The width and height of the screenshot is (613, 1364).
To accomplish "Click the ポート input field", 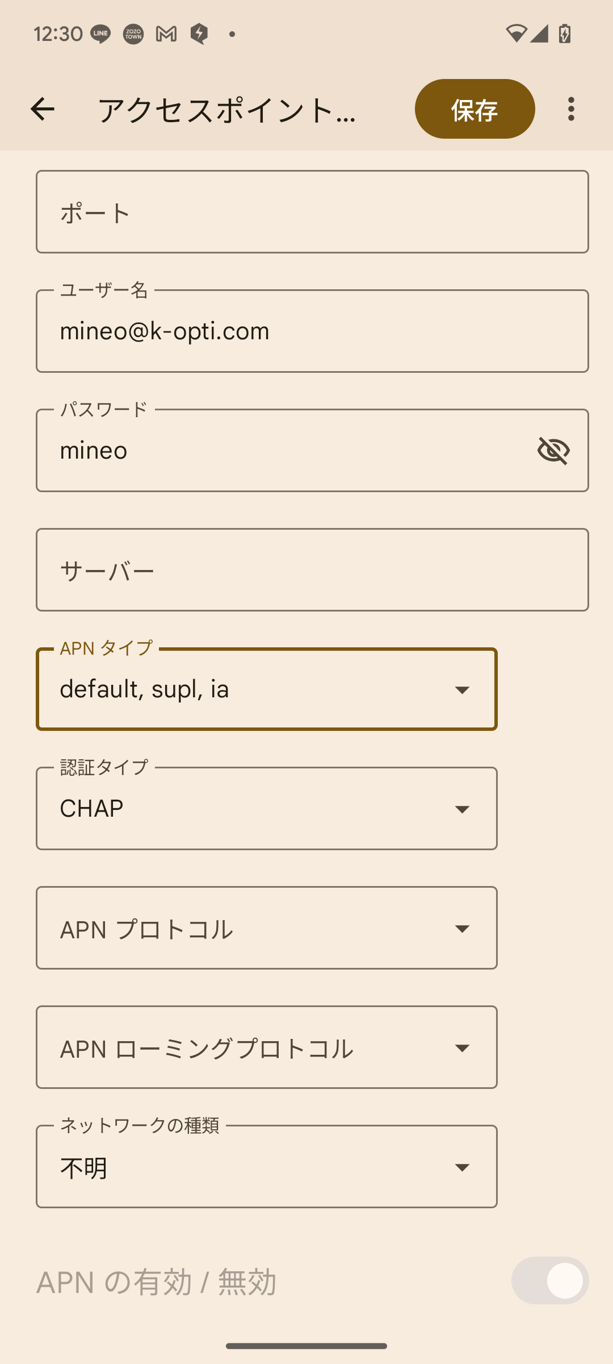I will coord(312,212).
